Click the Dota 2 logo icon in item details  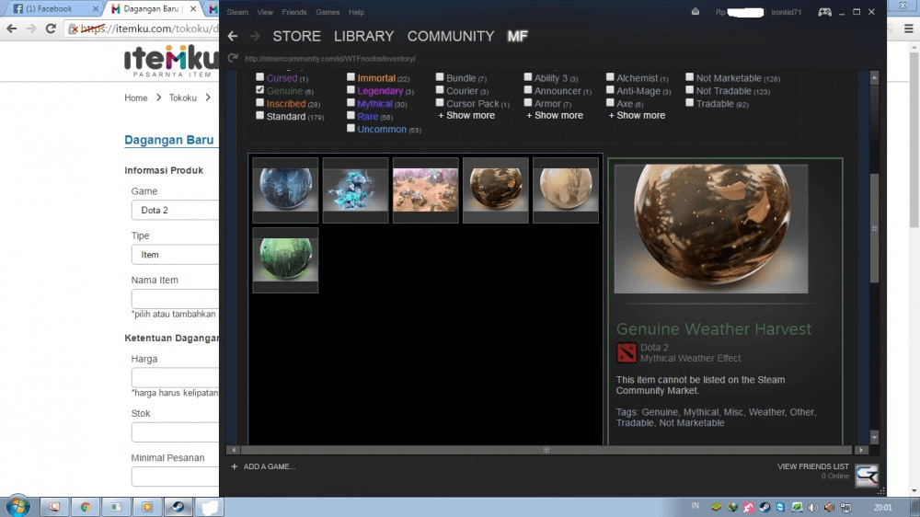click(627, 352)
